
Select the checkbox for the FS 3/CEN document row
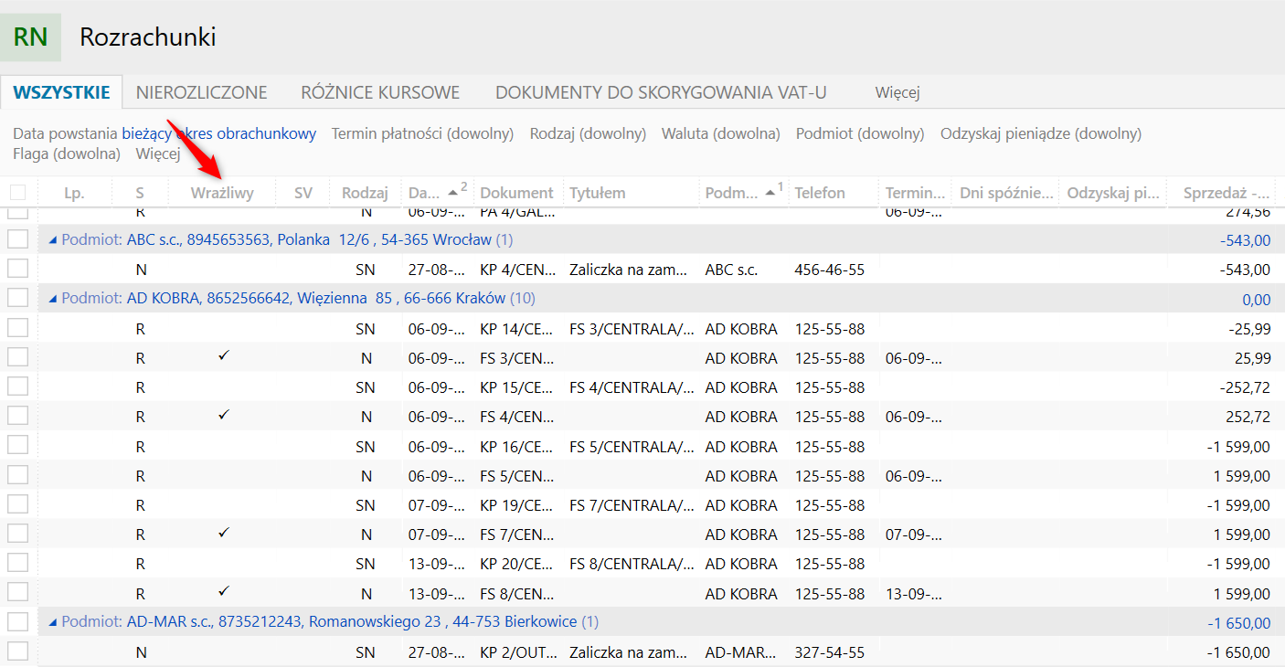pos(17,357)
